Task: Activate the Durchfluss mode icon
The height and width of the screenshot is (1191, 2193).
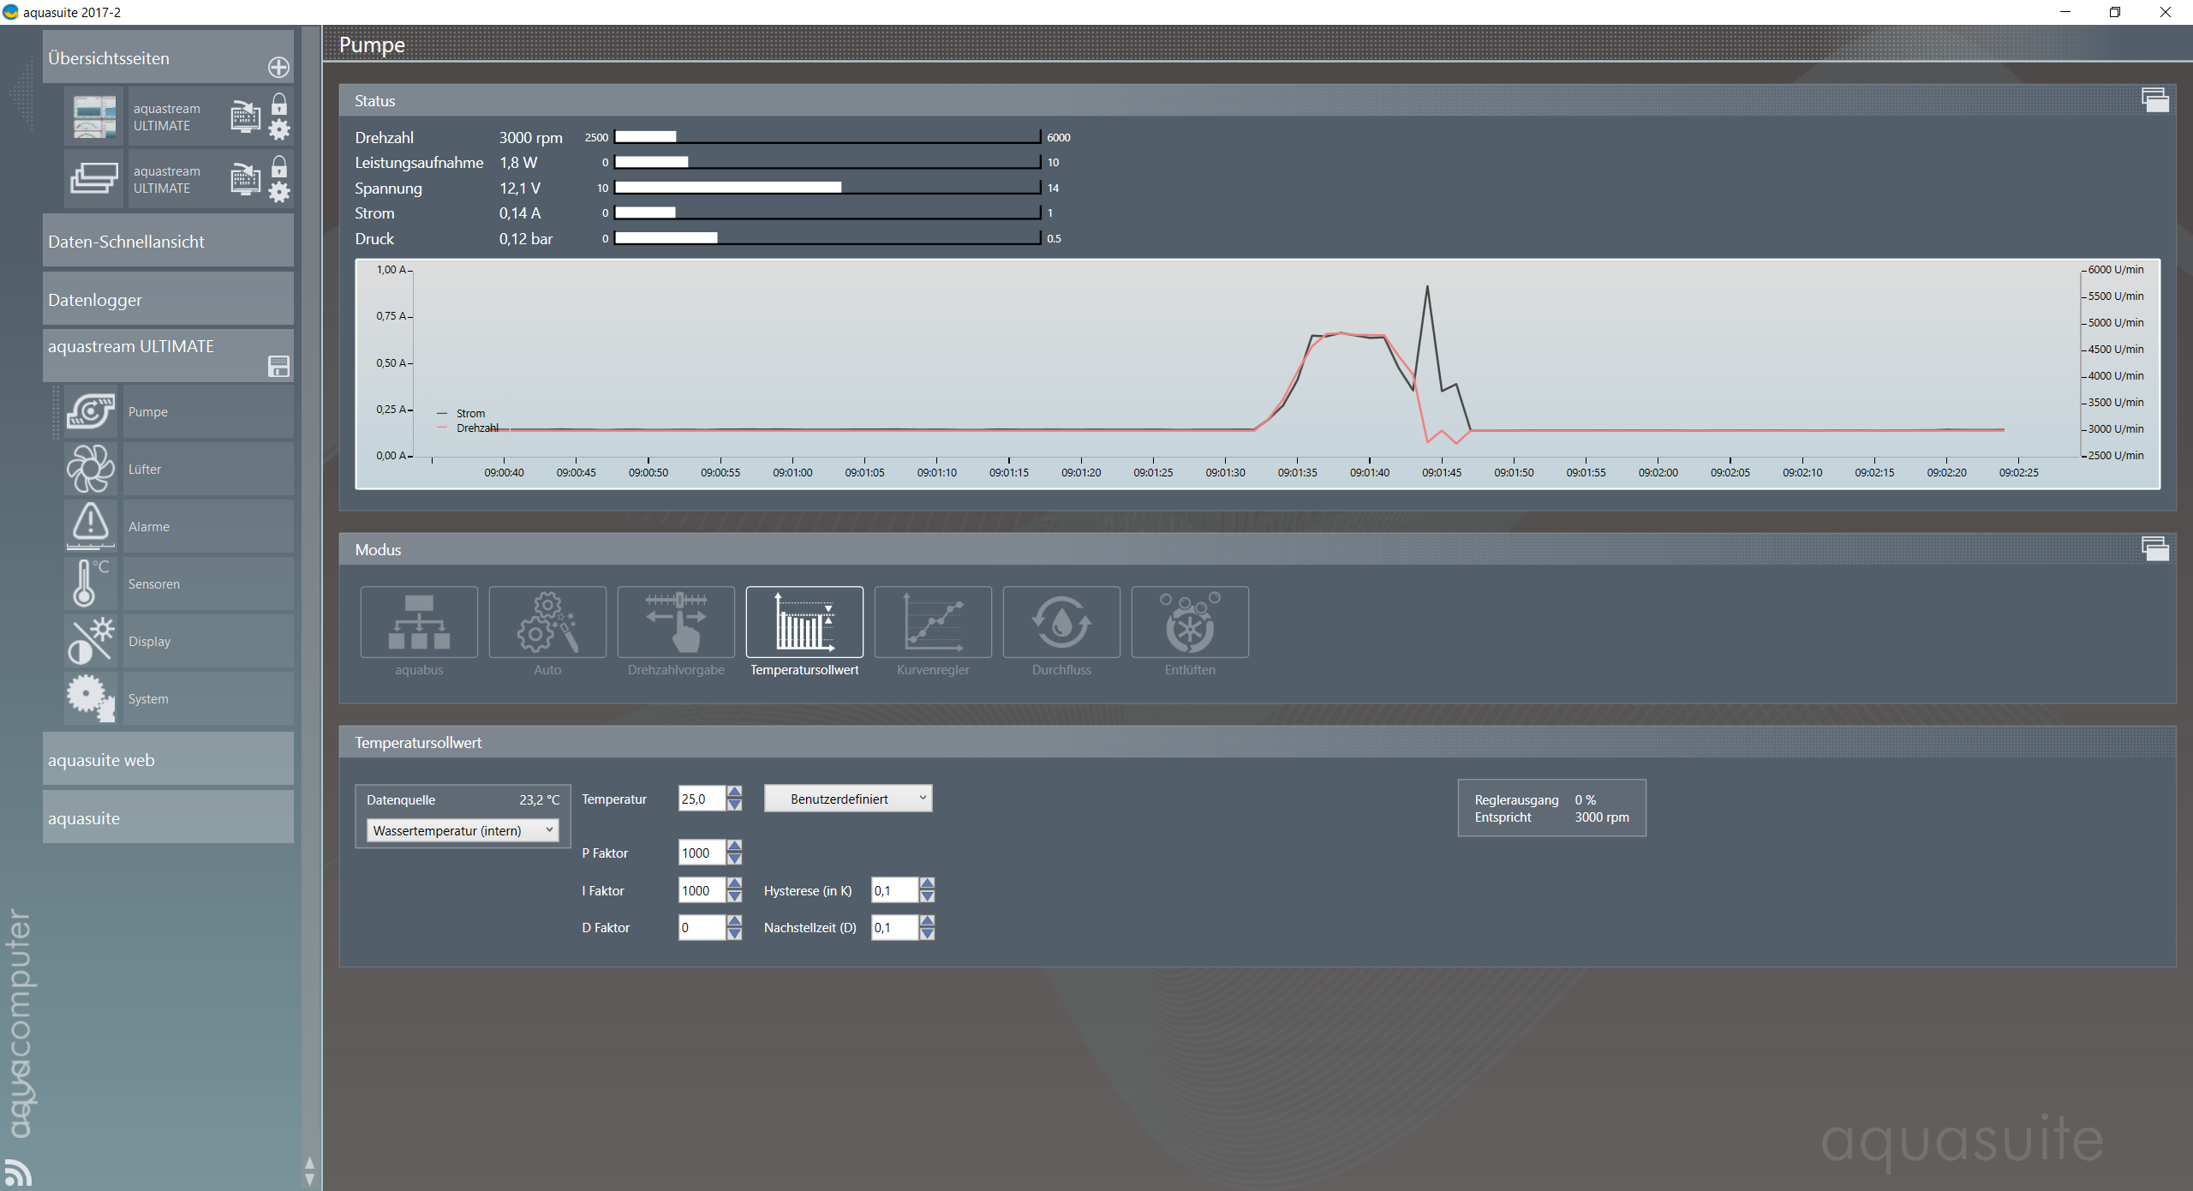Action: (x=1061, y=622)
